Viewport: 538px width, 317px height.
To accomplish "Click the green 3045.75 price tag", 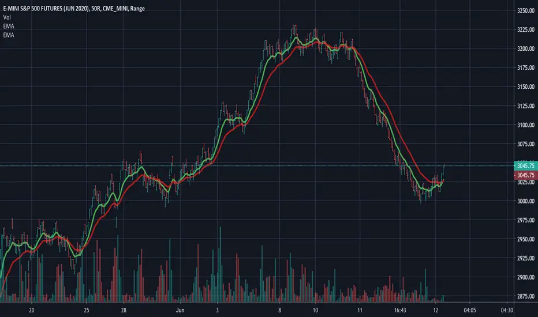I will click(x=526, y=166).
